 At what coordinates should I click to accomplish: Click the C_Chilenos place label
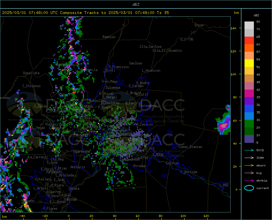pos(31,86)
